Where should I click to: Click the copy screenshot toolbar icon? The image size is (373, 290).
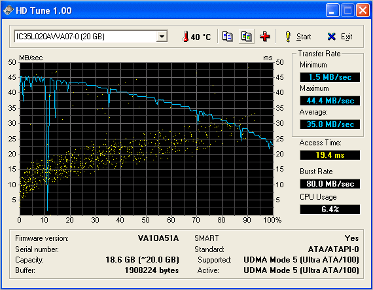click(247, 37)
